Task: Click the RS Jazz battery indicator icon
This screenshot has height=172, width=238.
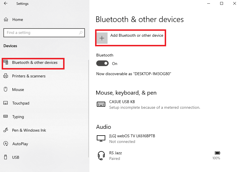Action: point(216,153)
